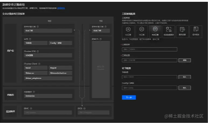This screenshot has width=208, height=123.
Task: Click the RSA工程 block in REE column
Action: pos(48,31)
